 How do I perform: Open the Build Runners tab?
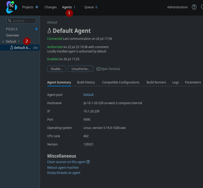point(156,82)
